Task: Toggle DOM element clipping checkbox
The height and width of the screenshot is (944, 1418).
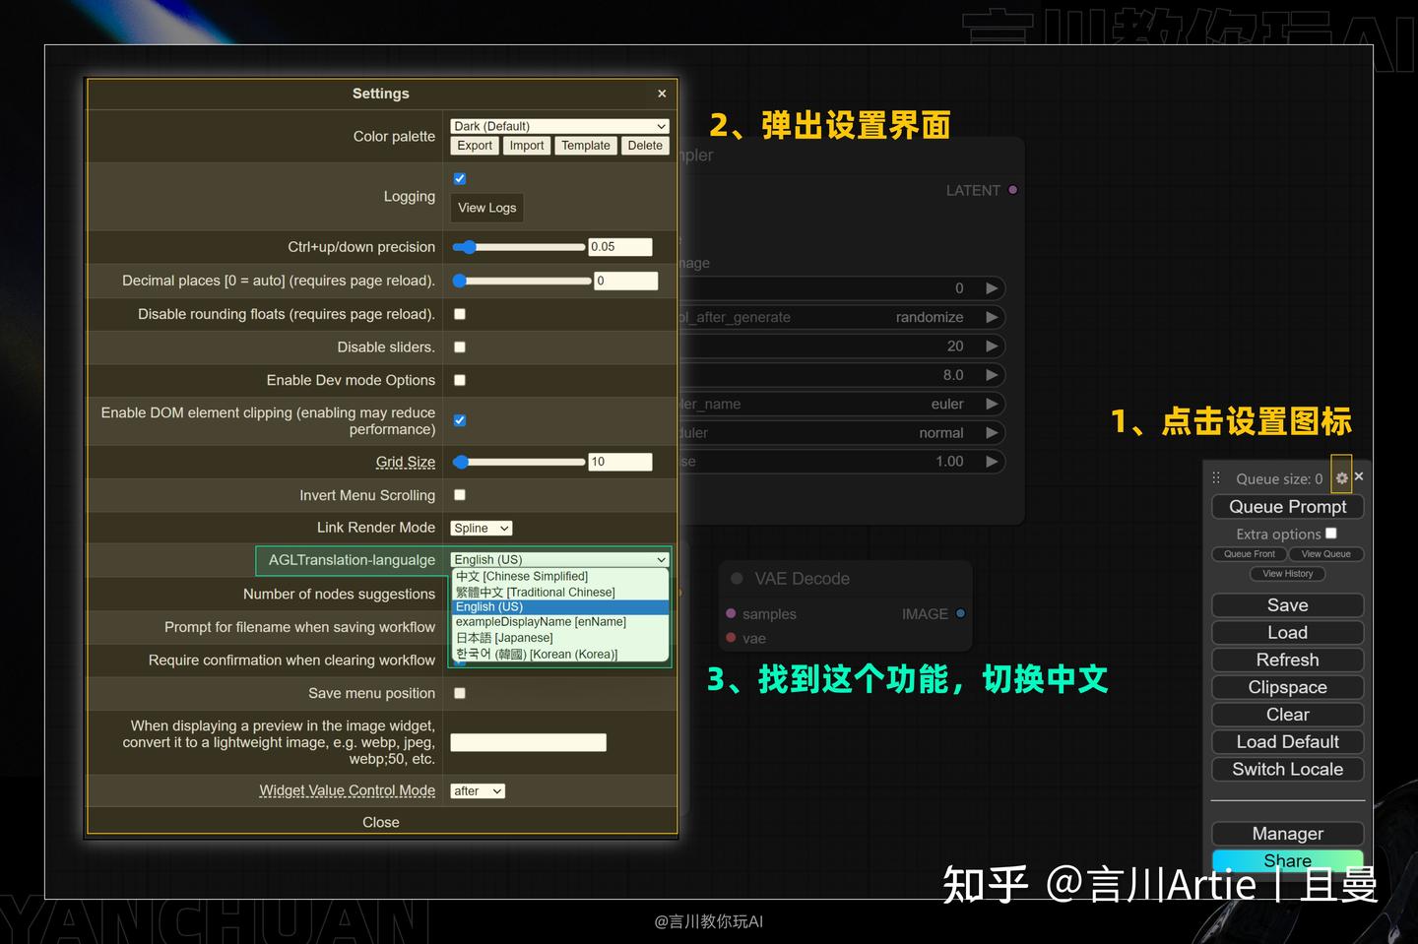Action: [x=459, y=420]
